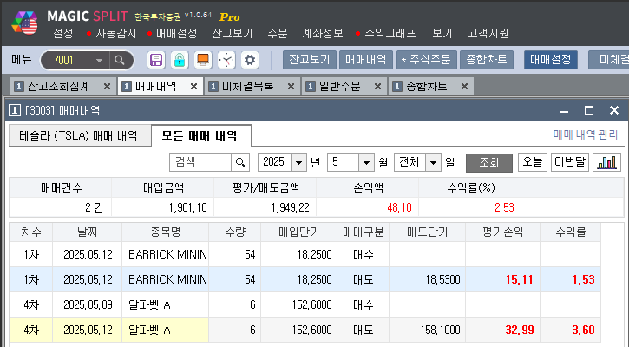629x347 pixels.
Task: Open the 수익그래프 menu
Action: click(x=390, y=33)
